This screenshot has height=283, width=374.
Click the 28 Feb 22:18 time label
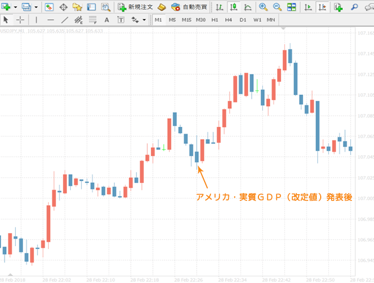point(144,280)
